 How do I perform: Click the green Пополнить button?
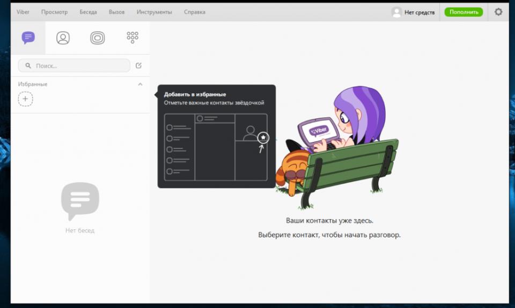pos(464,12)
